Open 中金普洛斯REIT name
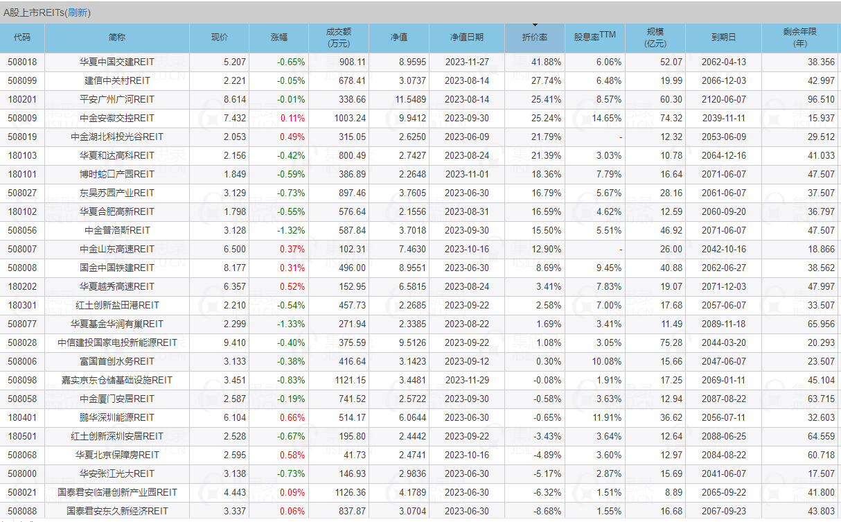 [117, 230]
